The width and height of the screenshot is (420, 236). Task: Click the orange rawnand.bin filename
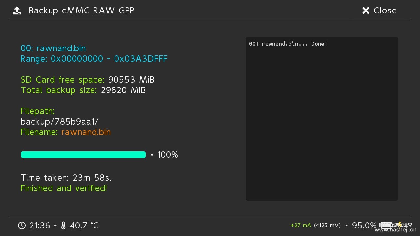86,132
